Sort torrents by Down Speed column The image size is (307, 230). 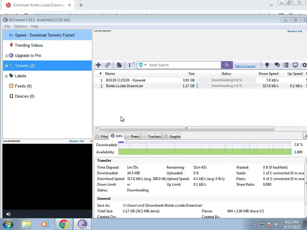click(268, 74)
